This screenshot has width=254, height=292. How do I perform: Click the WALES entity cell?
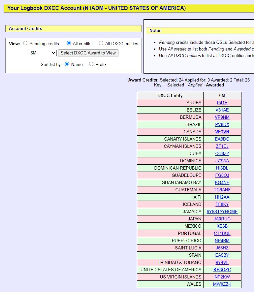point(170,284)
